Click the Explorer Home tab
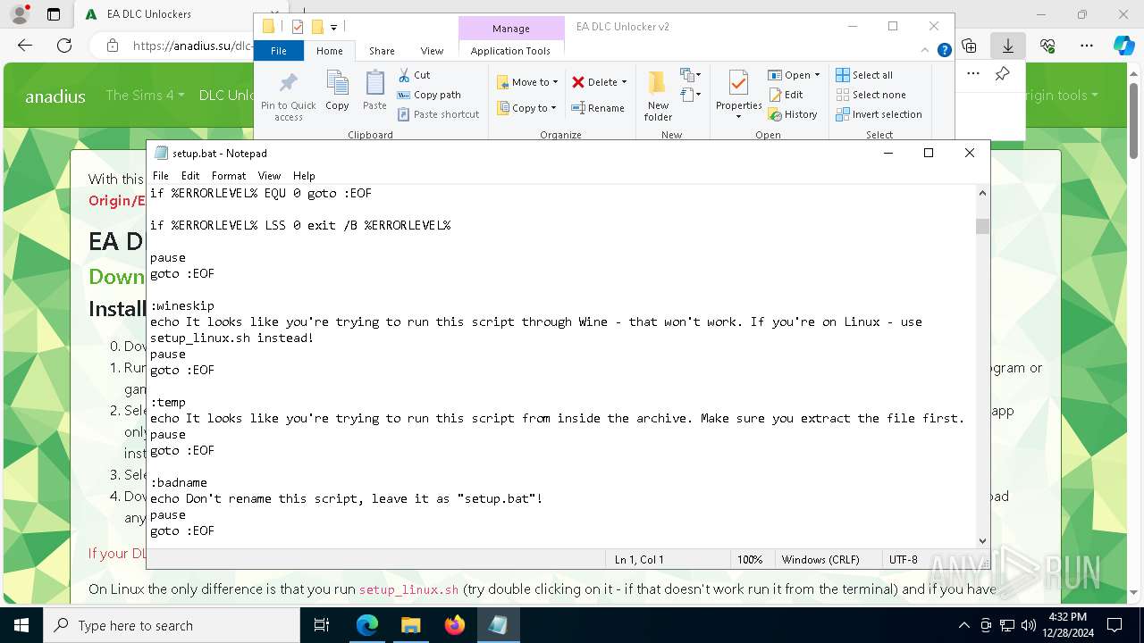1144x643 pixels. [x=329, y=51]
